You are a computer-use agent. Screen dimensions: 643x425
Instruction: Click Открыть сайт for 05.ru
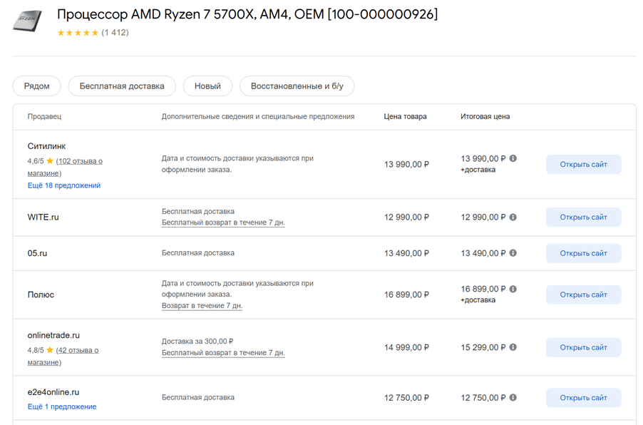coord(583,253)
